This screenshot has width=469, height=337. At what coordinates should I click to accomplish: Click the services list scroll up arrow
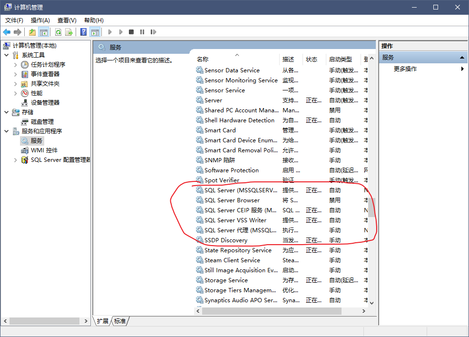[372, 58]
